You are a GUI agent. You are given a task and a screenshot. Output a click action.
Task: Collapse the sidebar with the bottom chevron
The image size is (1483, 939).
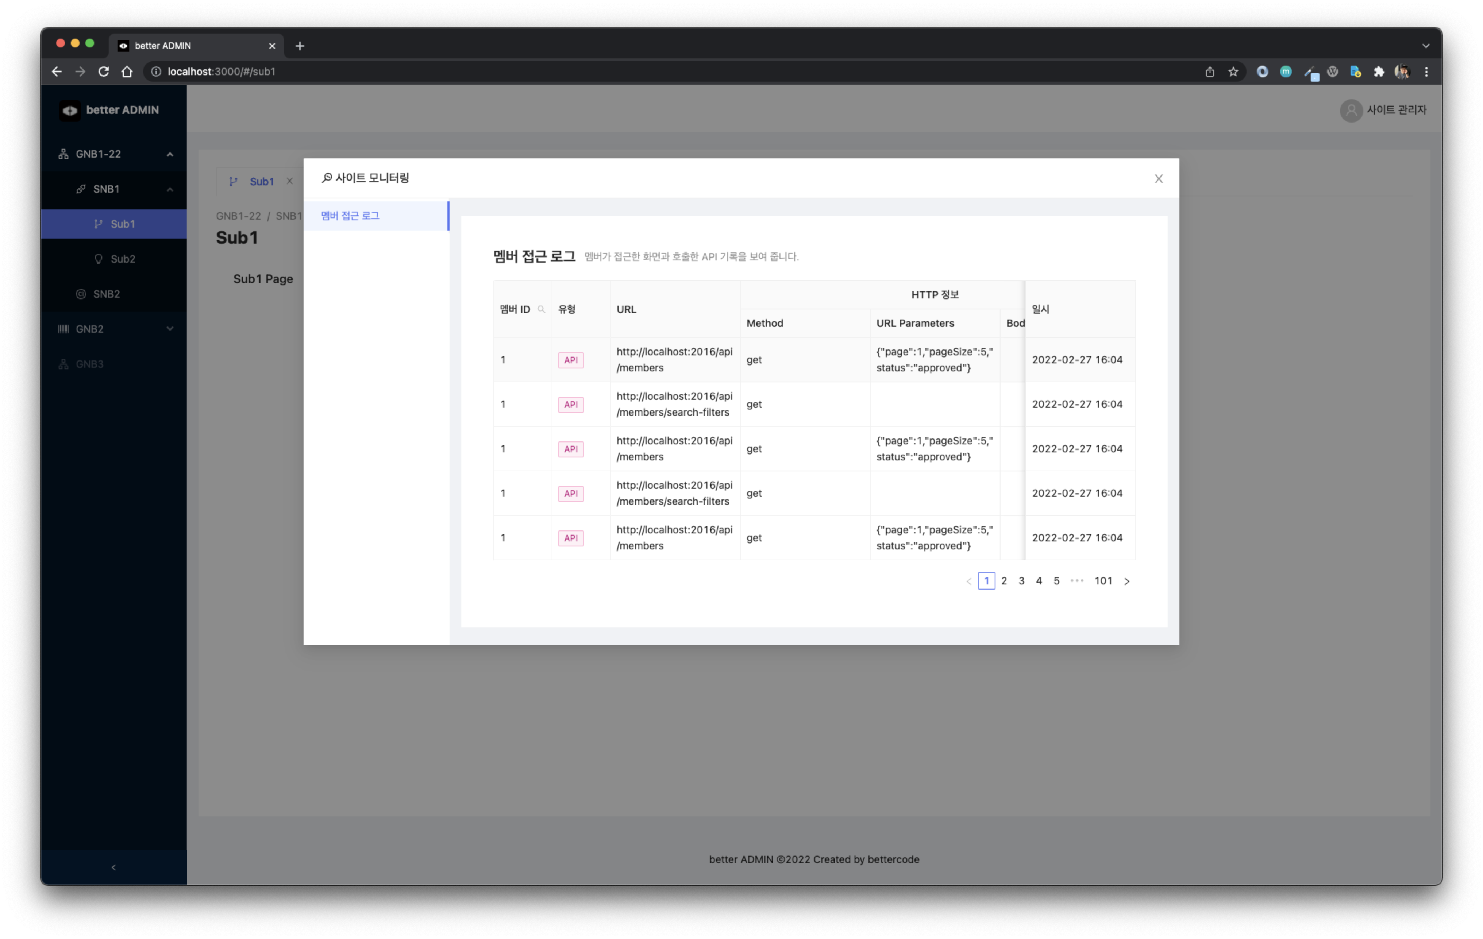pos(113,867)
